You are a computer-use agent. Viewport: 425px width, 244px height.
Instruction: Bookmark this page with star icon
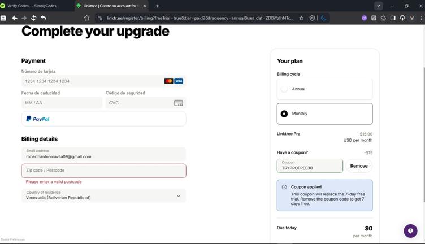(x=301, y=18)
